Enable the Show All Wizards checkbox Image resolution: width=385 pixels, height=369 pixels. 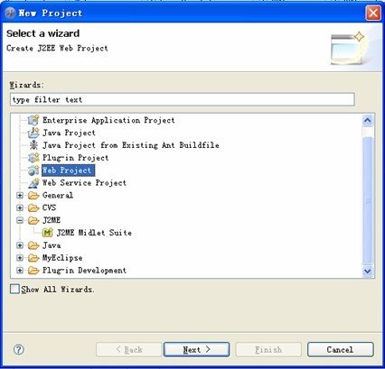click(14, 289)
